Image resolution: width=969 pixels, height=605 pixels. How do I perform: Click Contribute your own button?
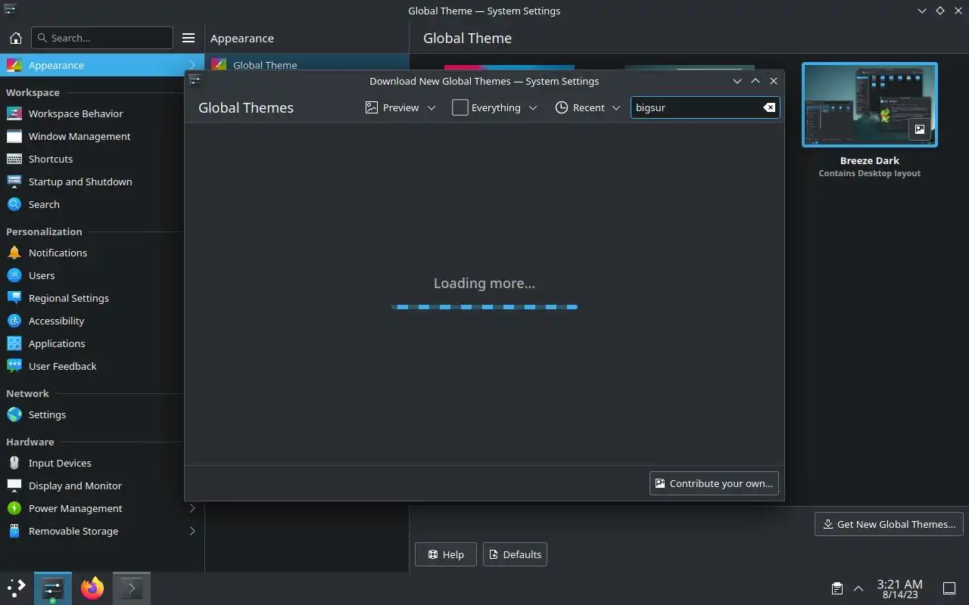coord(714,483)
